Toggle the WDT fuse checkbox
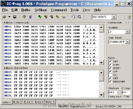The image size is (133, 109). pos(110,61)
